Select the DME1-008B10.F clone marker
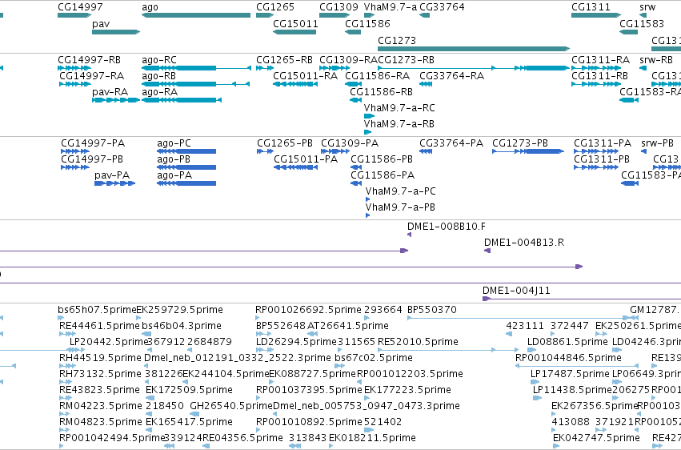The height and width of the screenshot is (450, 681). coord(409,235)
